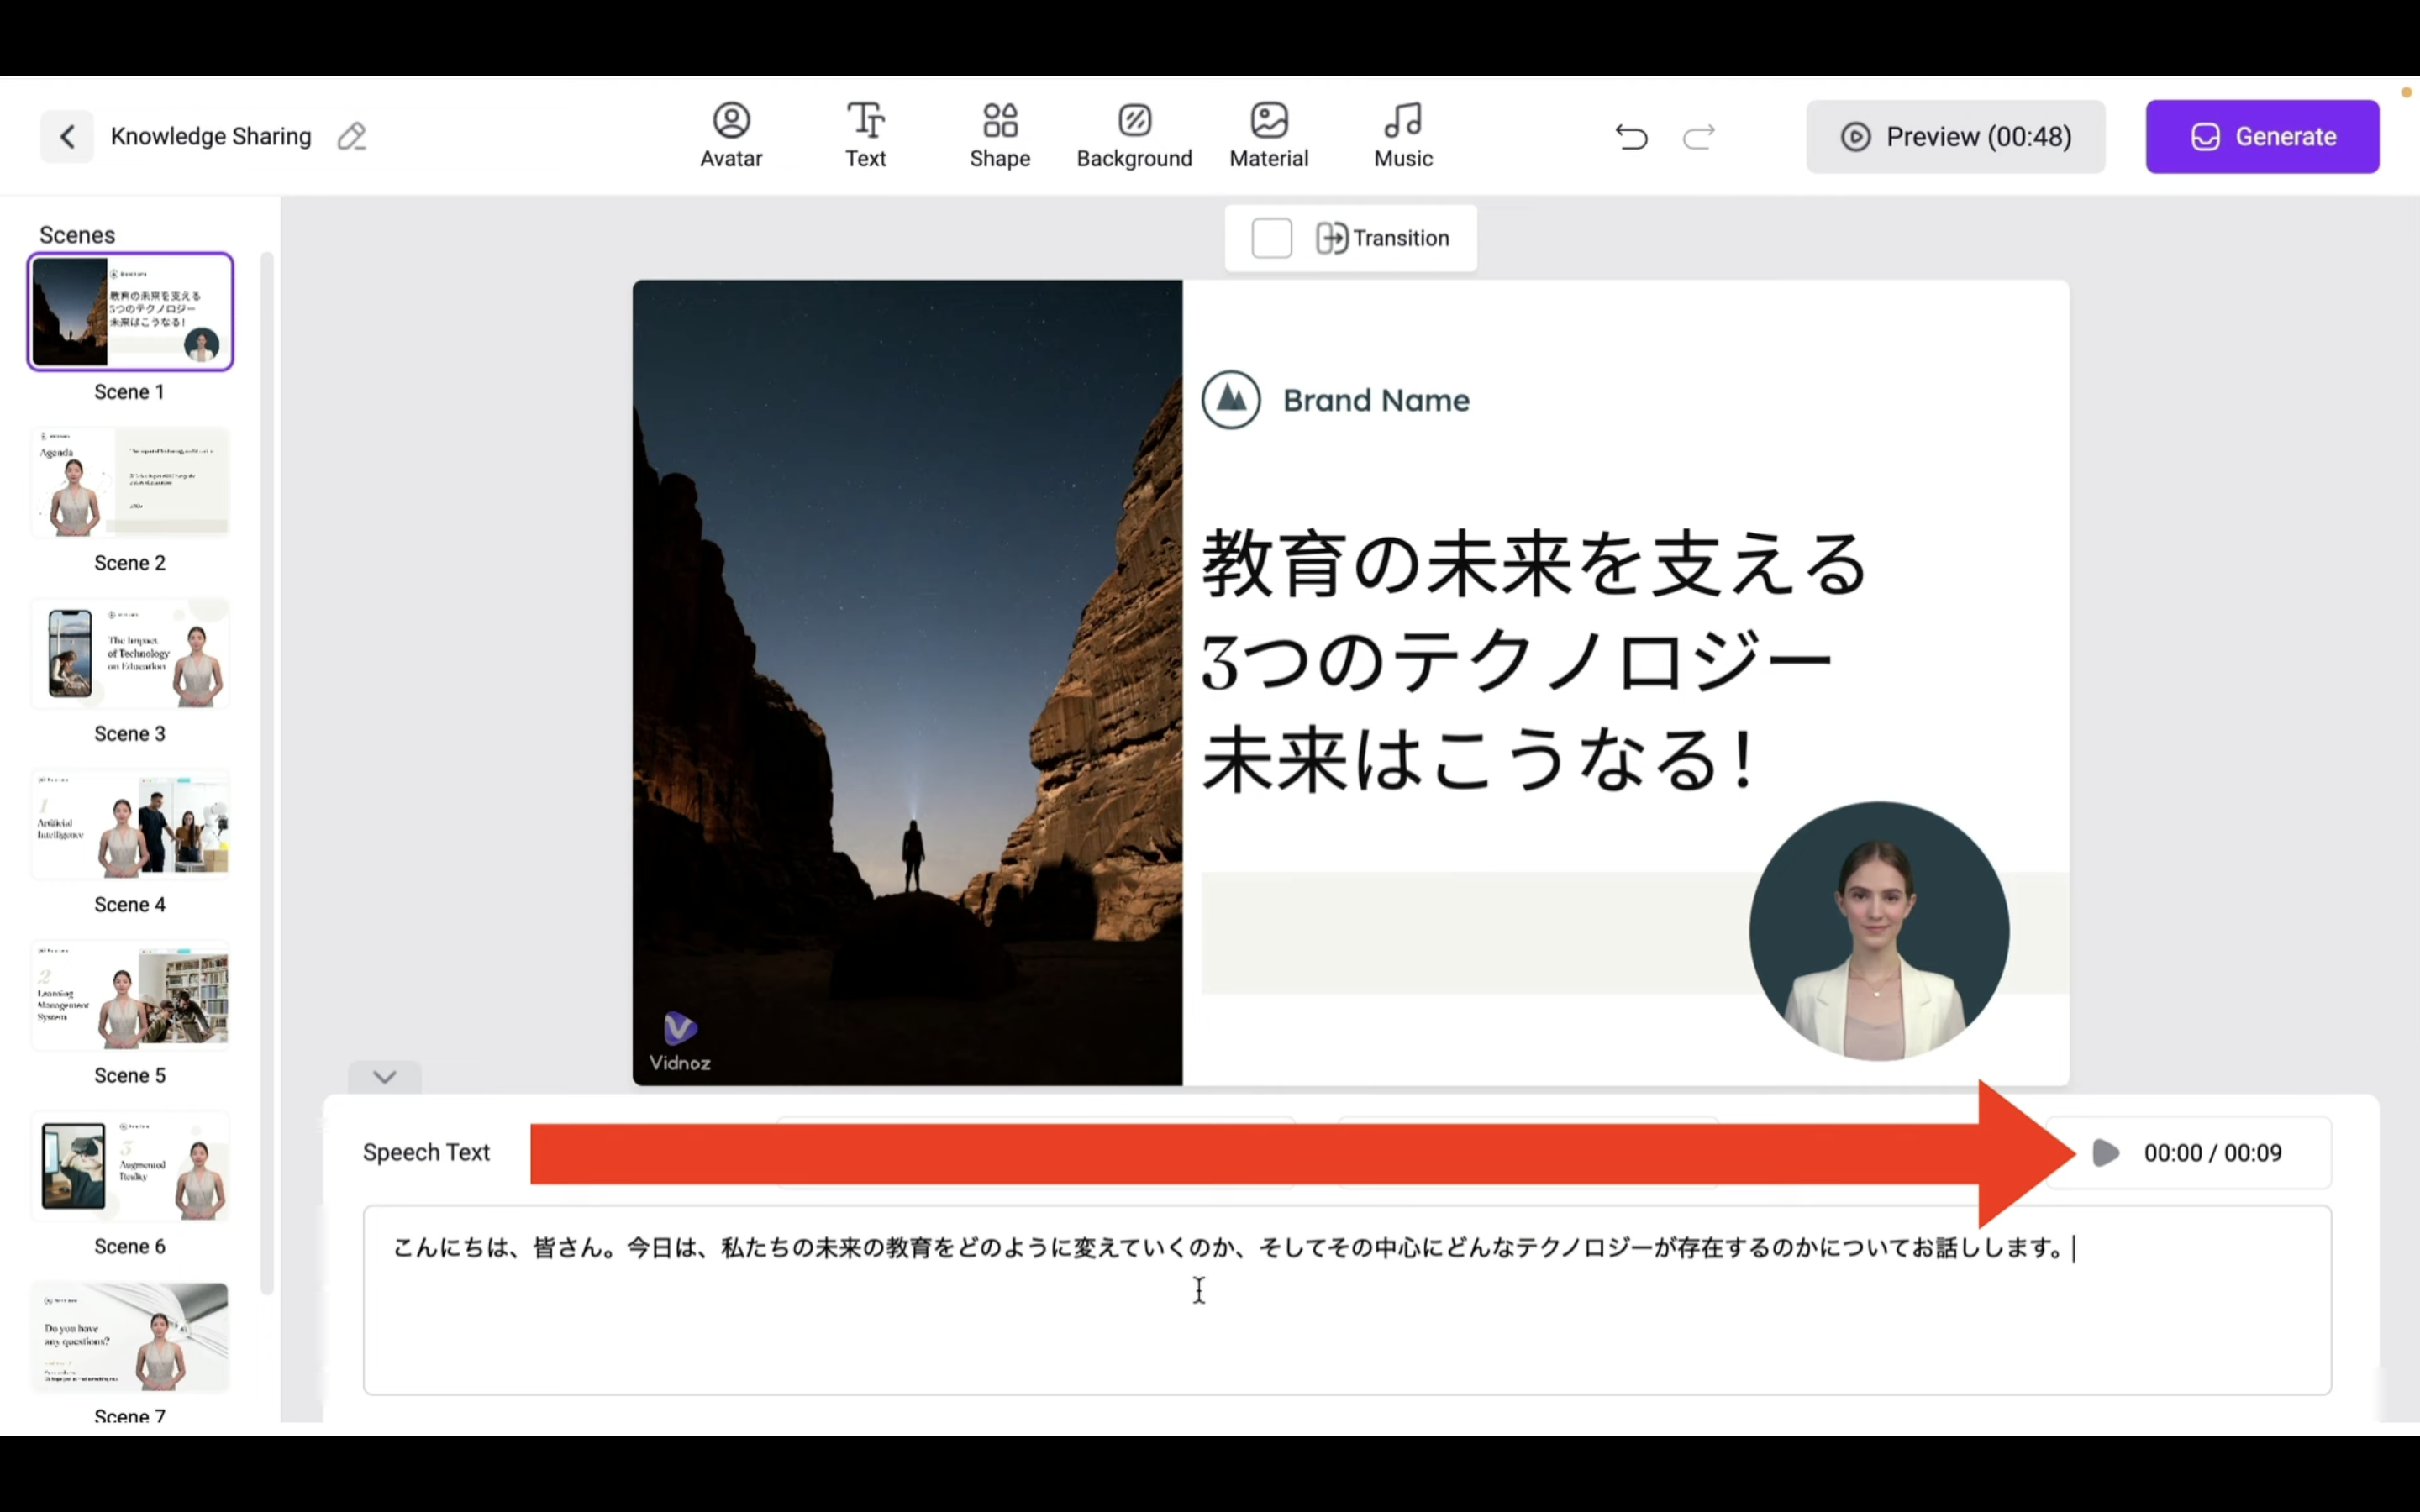Play the speech audio preview
2420x1512 pixels.
point(2105,1153)
